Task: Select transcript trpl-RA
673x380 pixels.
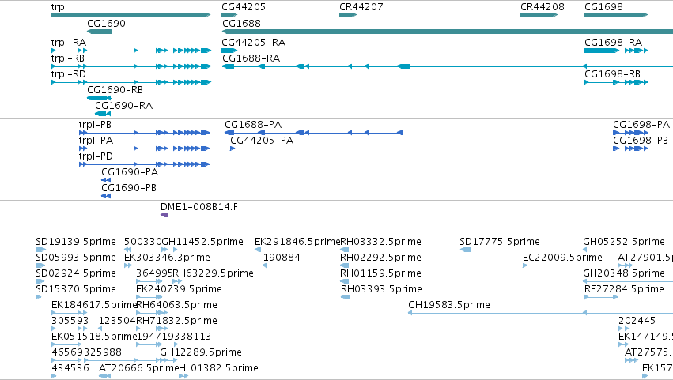Action: pyautogui.click(x=131, y=51)
